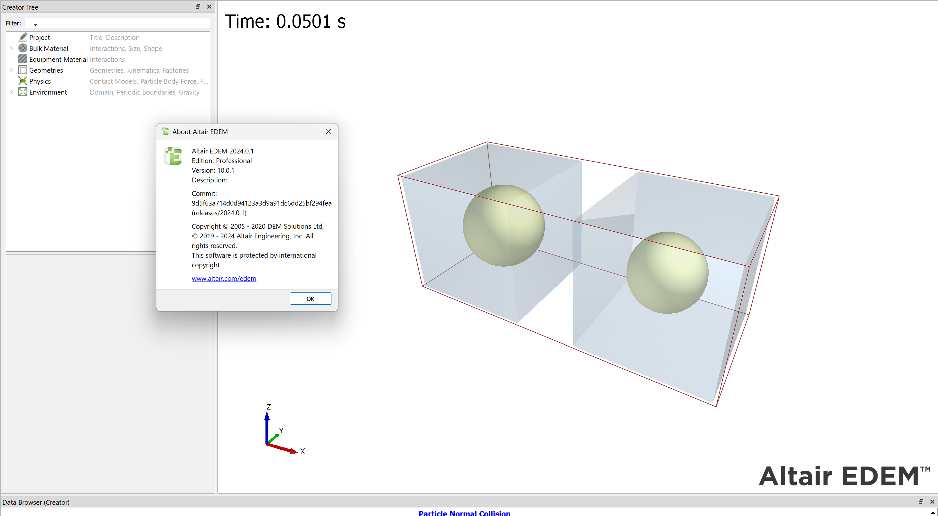Screen dimensions: 938x516
Task: Click the Particle Normal Collision heading
Action: point(464,512)
